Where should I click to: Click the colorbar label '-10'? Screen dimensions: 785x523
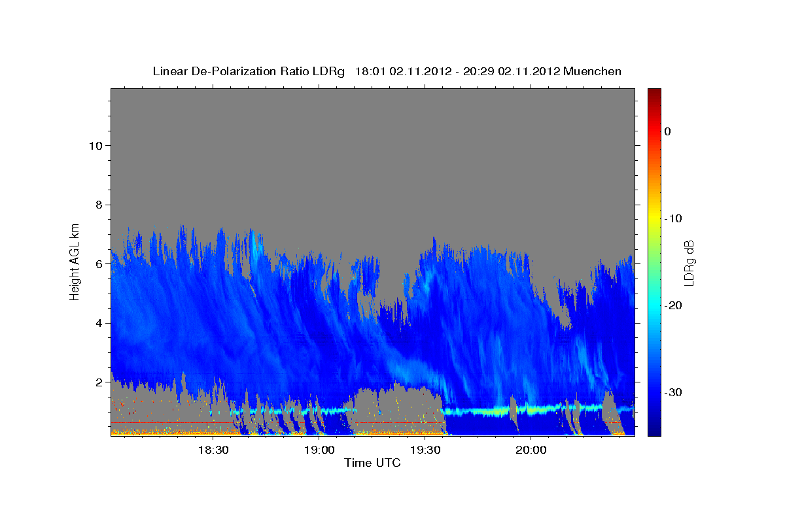(673, 218)
